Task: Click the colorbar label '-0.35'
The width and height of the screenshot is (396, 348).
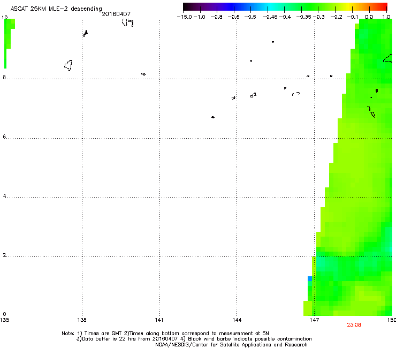Action: coord(304,17)
